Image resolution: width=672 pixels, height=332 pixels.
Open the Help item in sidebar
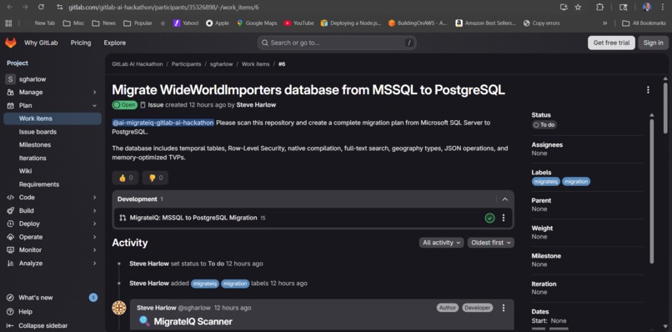click(26, 312)
